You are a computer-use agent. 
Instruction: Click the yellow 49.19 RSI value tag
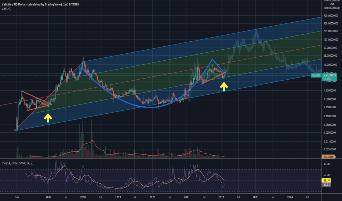(326, 181)
